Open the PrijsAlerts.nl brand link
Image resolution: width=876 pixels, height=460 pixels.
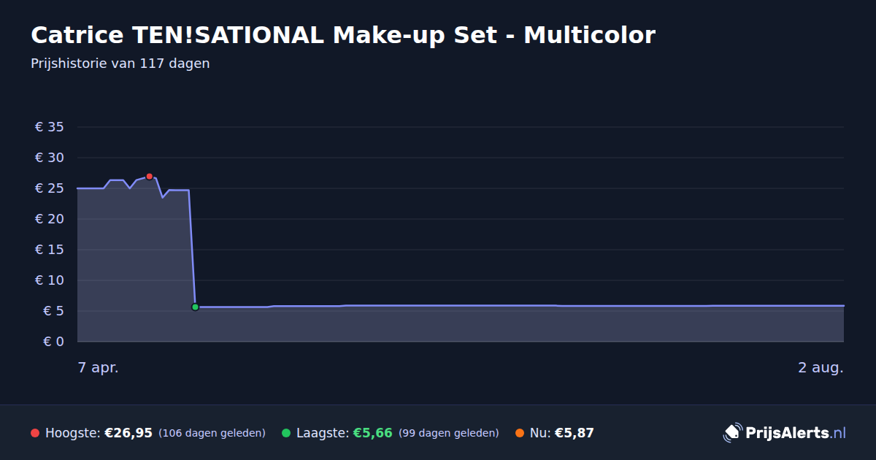[785, 433]
